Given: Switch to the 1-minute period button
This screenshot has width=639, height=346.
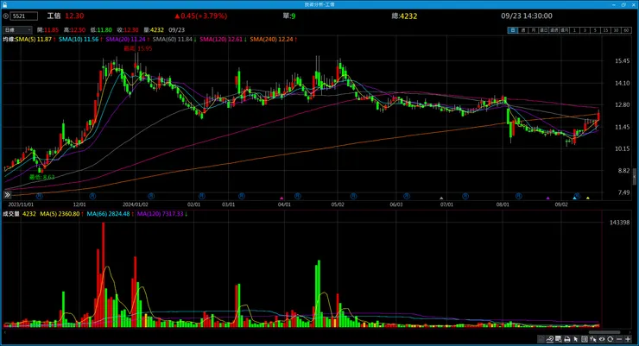Looking at the screenshot, I should [x=574, y=30].
